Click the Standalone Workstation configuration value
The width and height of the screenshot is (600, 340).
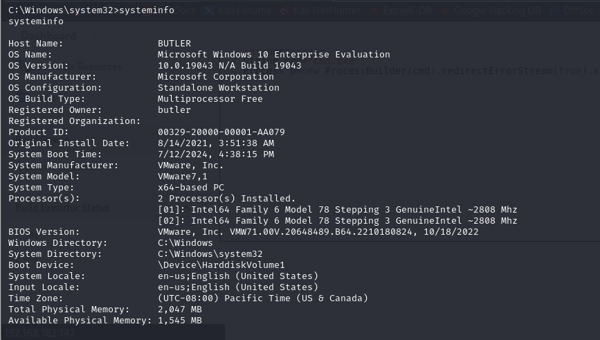218,88
